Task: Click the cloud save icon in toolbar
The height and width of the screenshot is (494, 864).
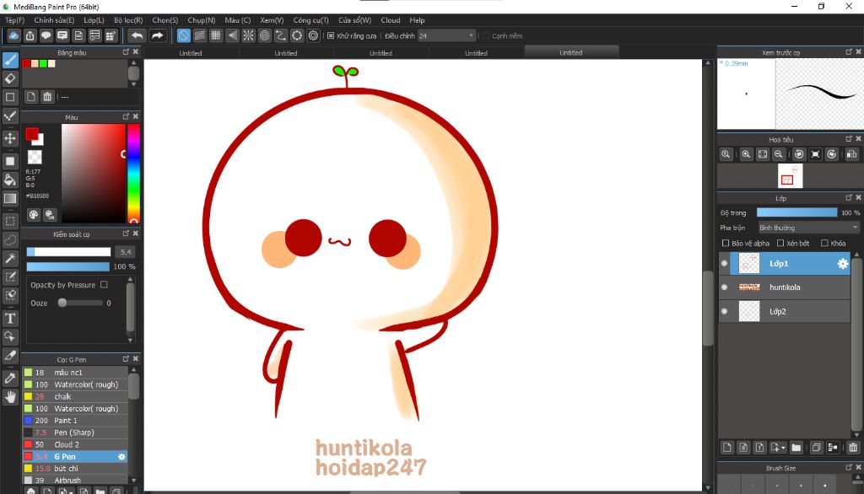Action: [13, 35]
